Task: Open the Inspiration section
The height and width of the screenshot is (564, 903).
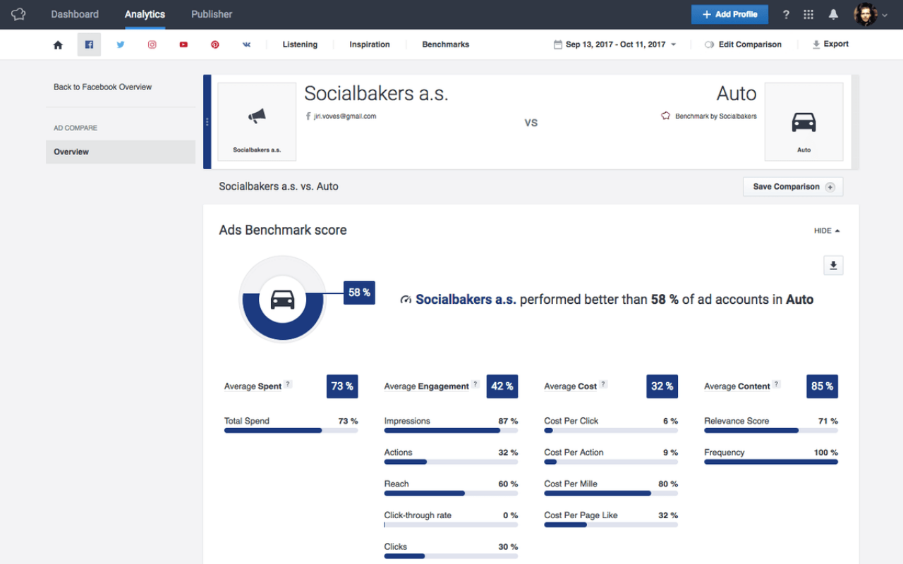Action: coord(370,44)
